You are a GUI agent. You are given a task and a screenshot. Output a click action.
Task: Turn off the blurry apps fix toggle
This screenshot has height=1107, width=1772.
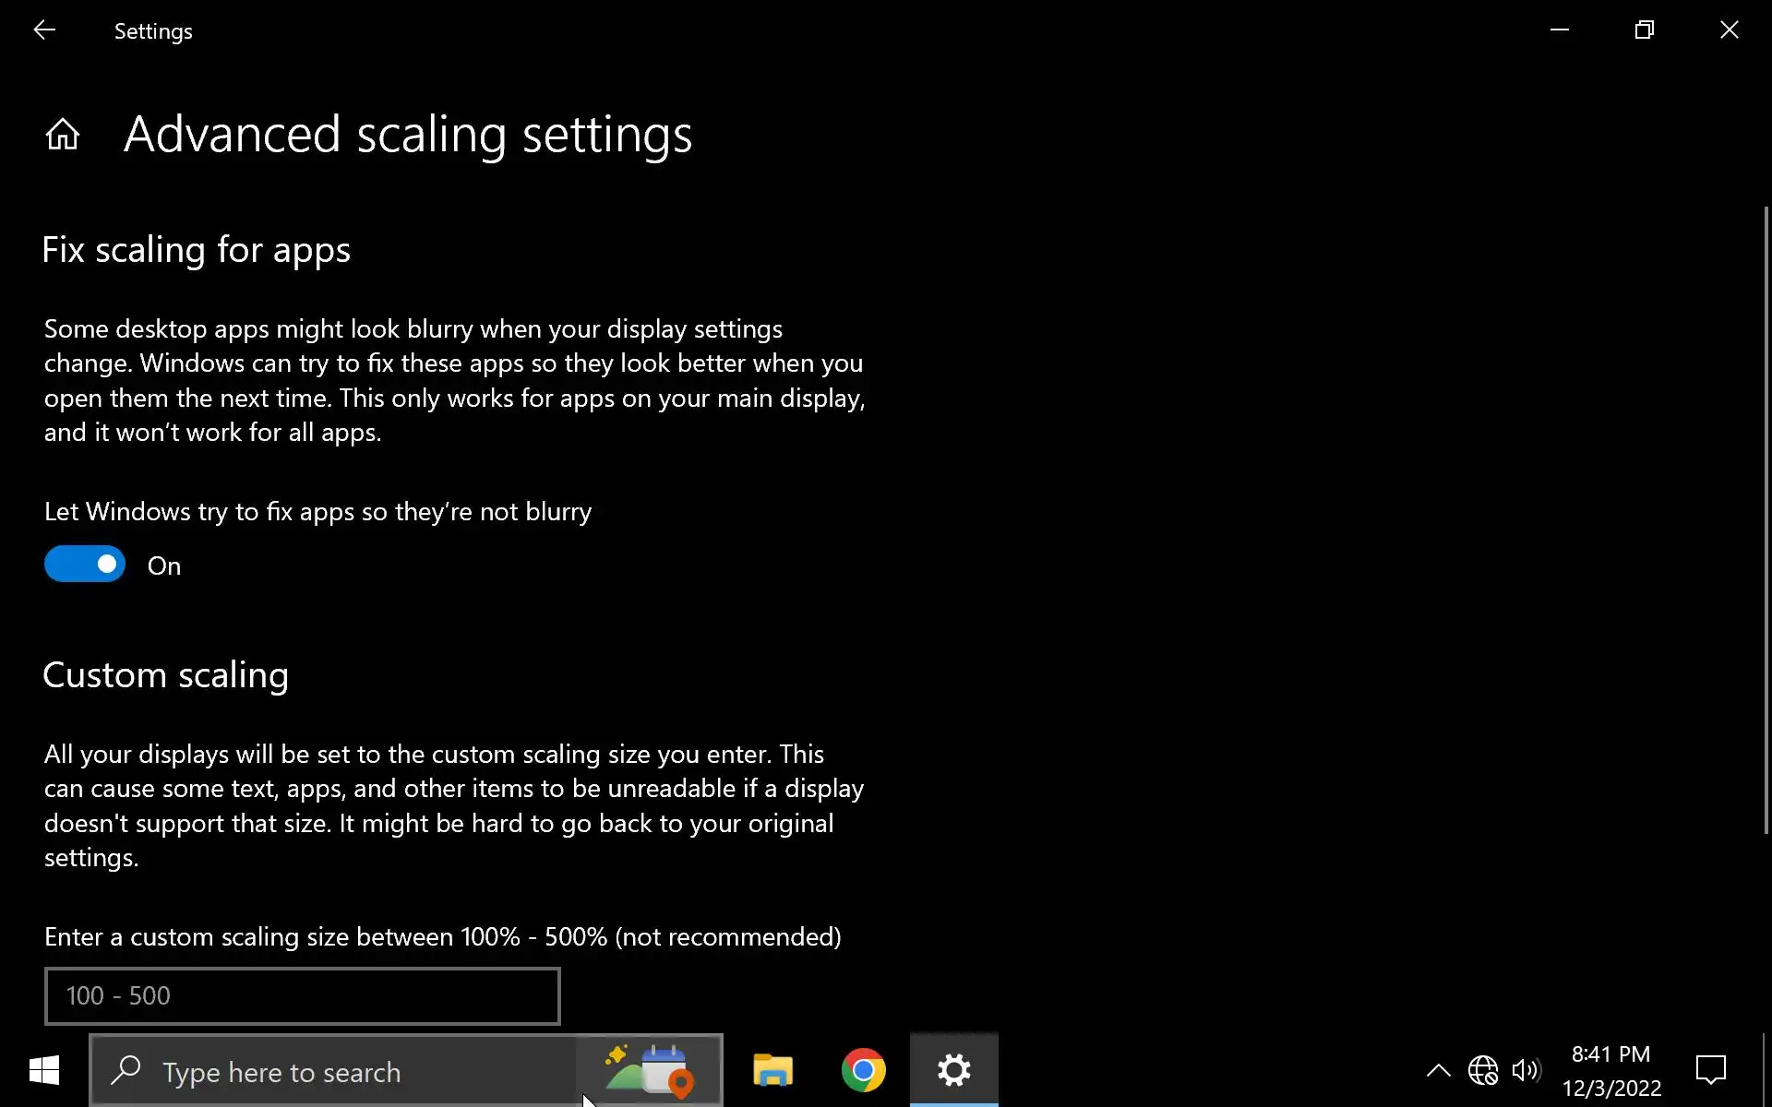click(85, 565)
